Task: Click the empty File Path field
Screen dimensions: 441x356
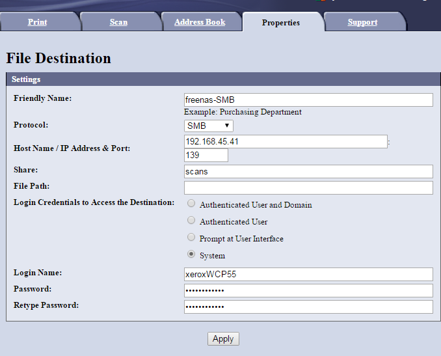Action: (x=308, y=187)
